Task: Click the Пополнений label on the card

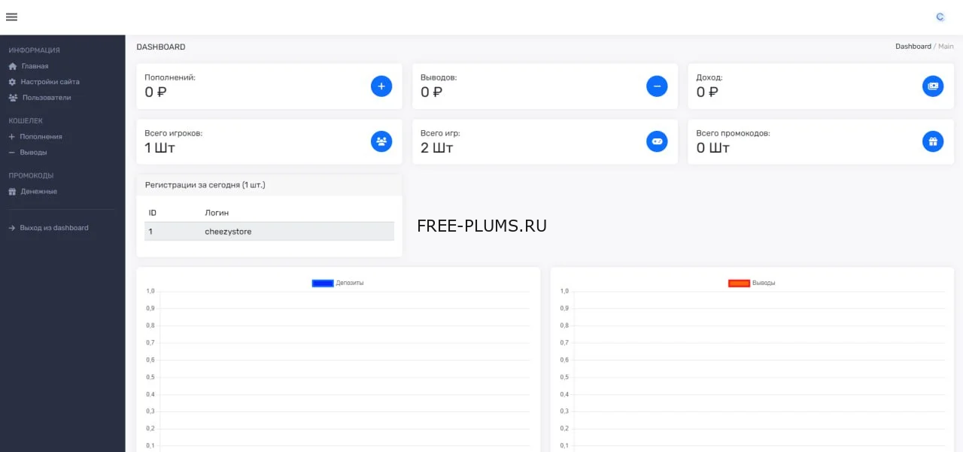Action: [x=170, y=77]
